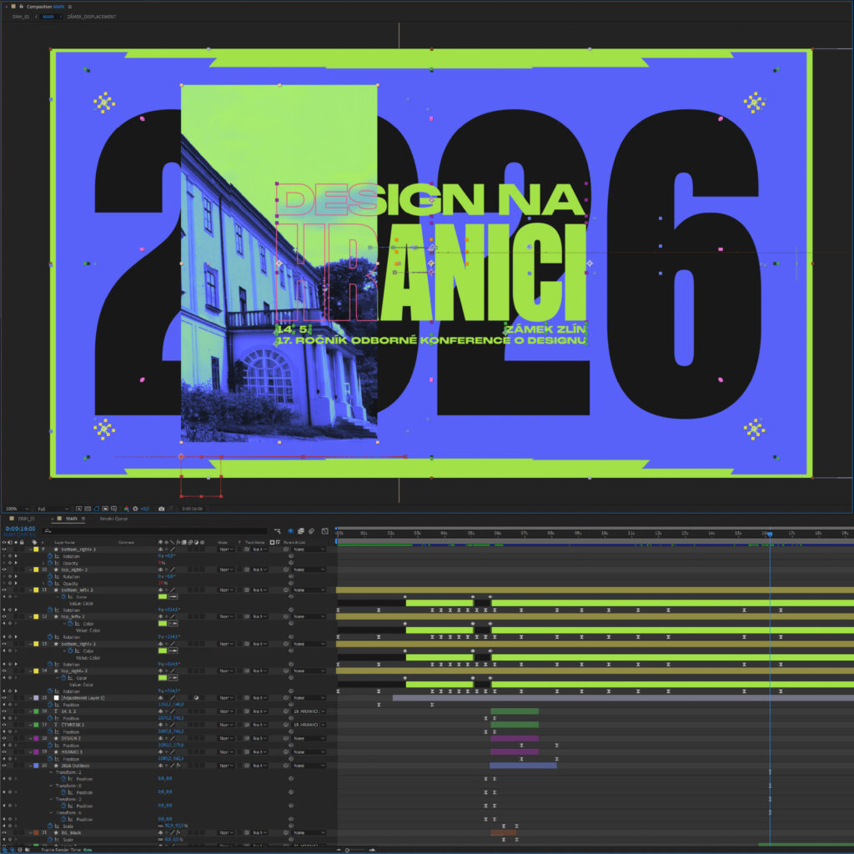This screenshot has height=854, width=854.
Task: Click the Position stopwatch under DESIGN 2
Action: pyautogui.click(x=49, y=745)
